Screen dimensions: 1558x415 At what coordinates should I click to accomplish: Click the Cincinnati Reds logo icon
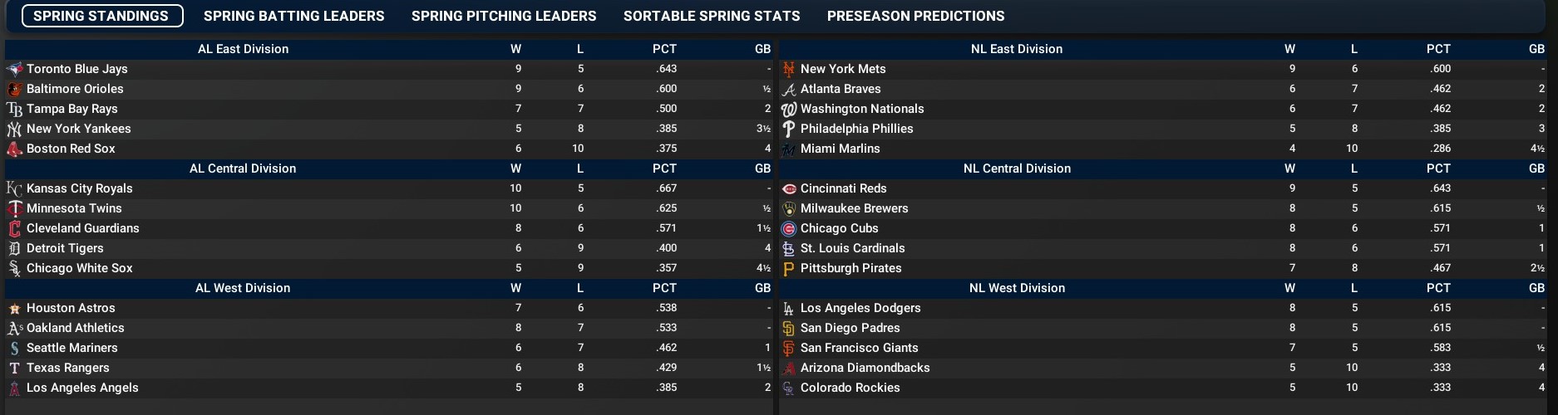click(789, 188)
